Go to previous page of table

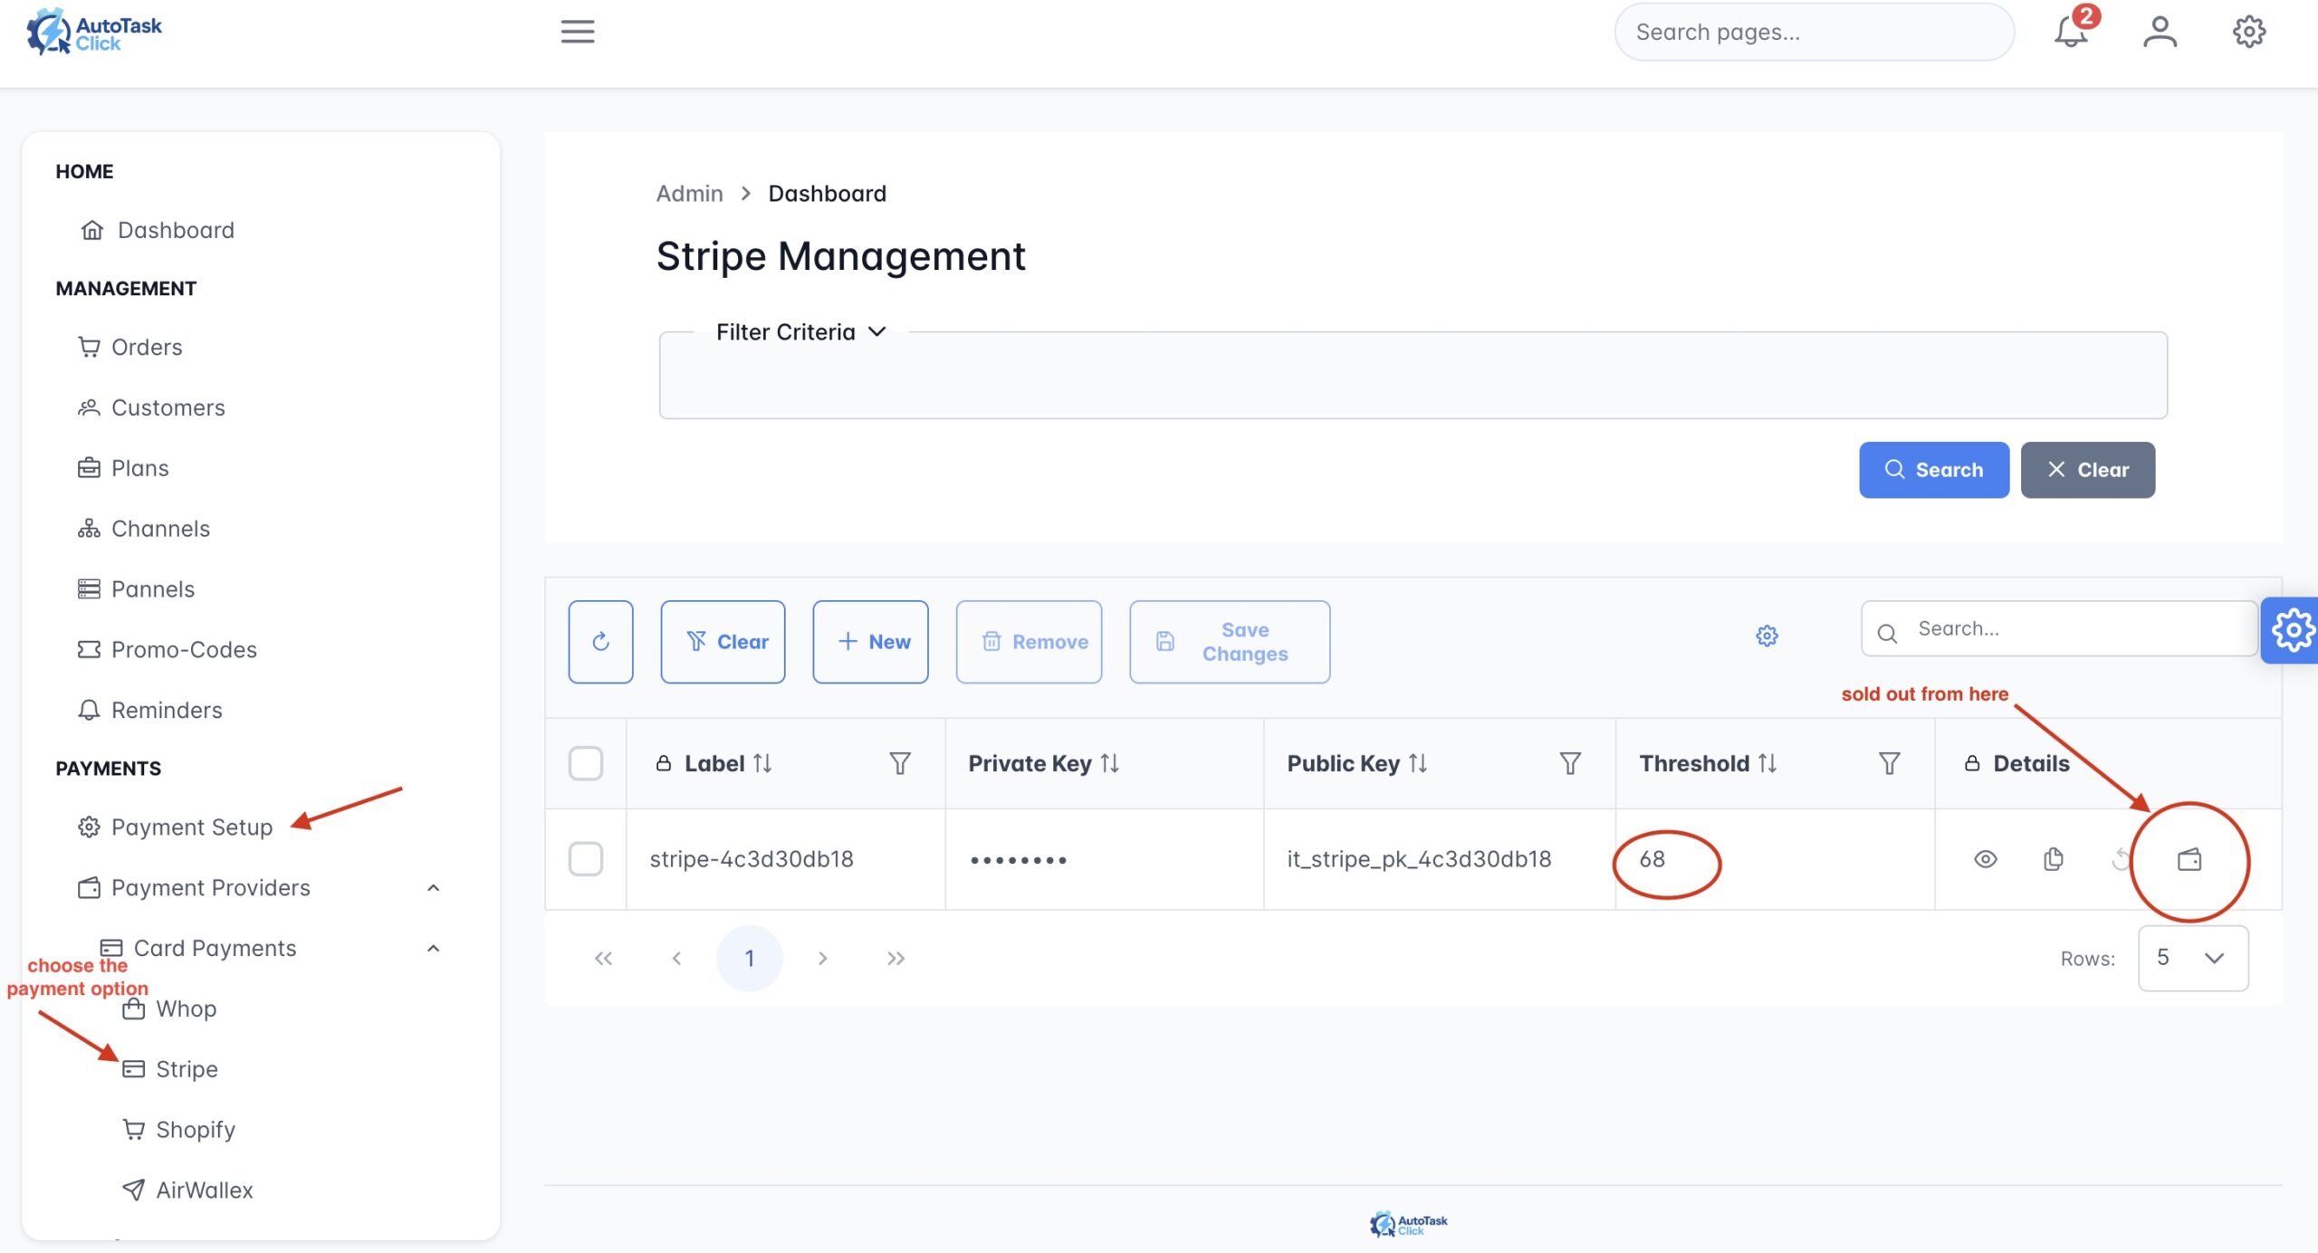click(x=676, y=958)
